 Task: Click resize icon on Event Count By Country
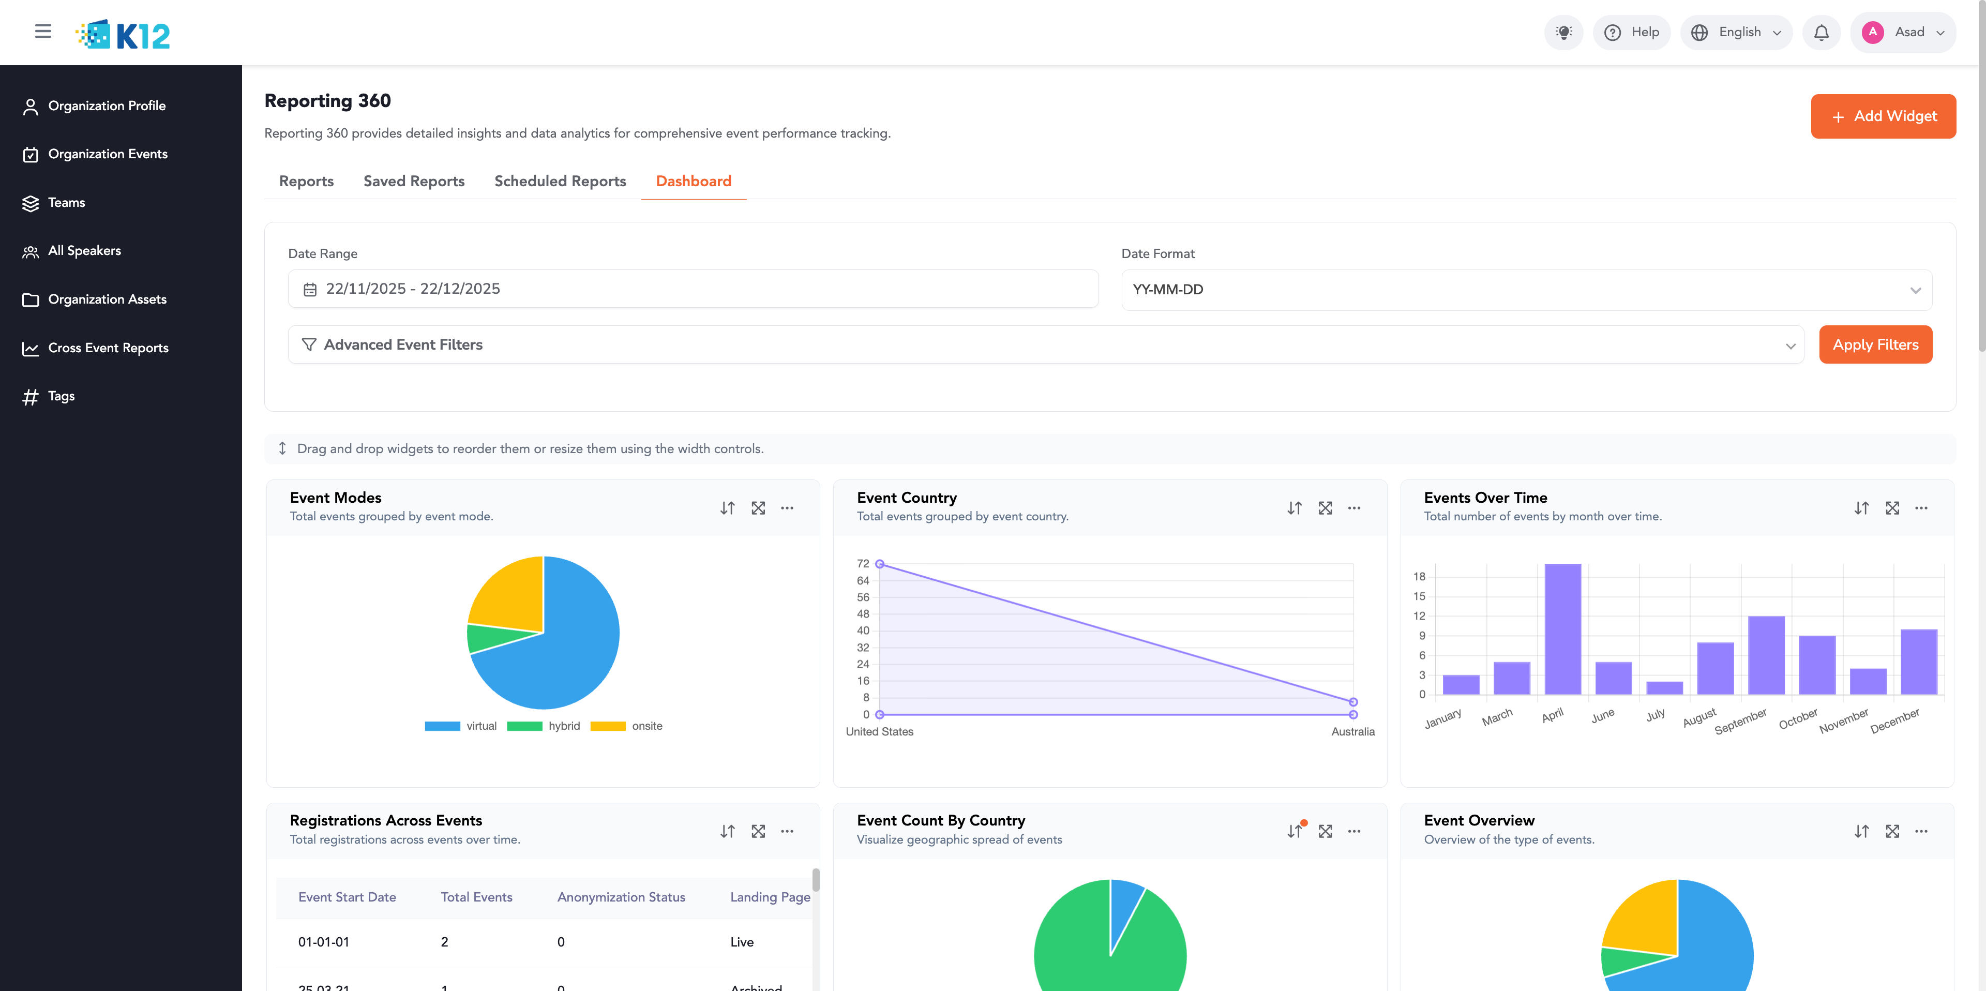pyautogui.click(x=1325, y=831)
